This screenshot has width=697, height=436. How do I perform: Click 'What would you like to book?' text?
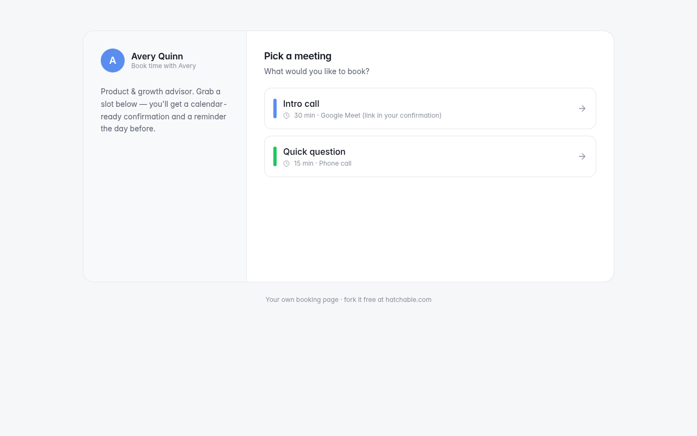coord(316,71)
